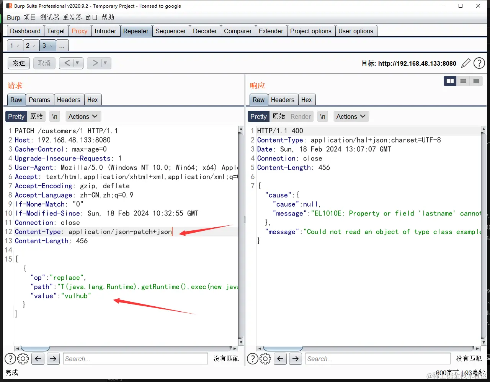Switch to the Target tab
This screenshot has height=382, width=490.
pos(56,31)
